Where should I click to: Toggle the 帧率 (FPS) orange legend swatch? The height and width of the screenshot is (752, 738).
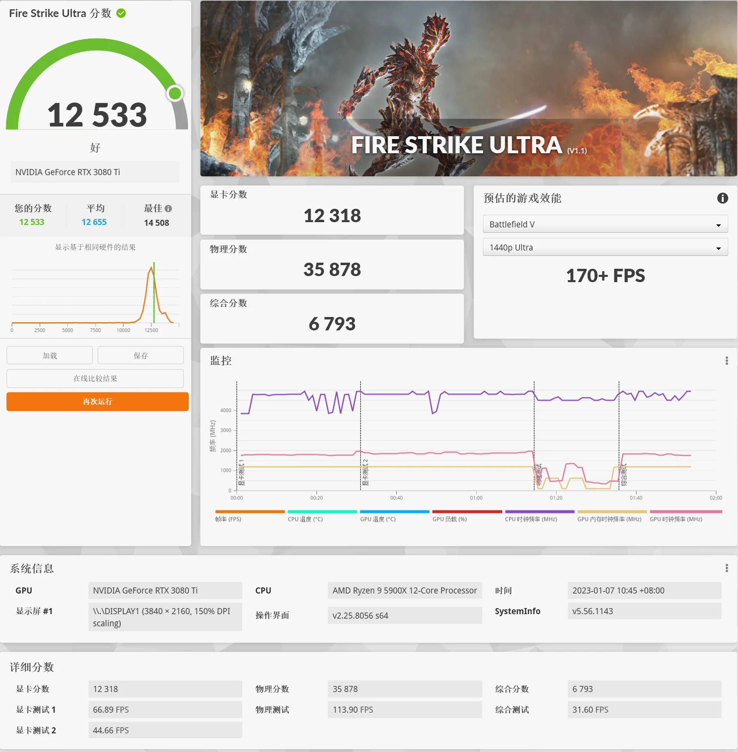[250, 512]
